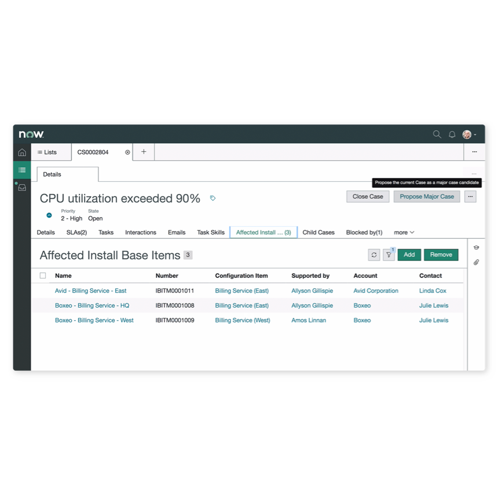This screenshot has height=498, width=498.
Task: Switch to the SLAs(2) tab
Action: (76, 232)
